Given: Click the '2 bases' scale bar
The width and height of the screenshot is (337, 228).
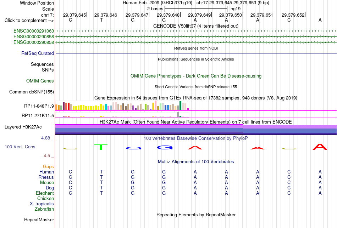Looking at the screenshot, I should (x=196, y=9).
